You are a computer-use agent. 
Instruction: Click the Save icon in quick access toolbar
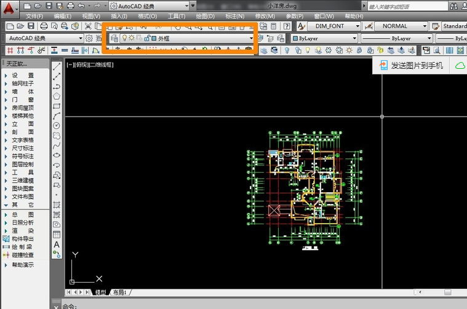coord(49,6)
